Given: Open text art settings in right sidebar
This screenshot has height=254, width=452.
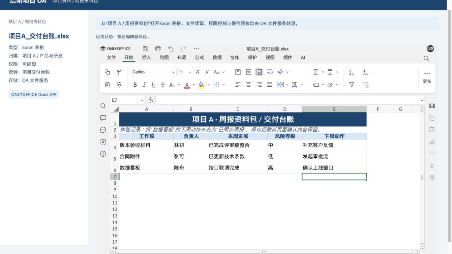Looking at the screenshot, I should [x=432, y=166].
